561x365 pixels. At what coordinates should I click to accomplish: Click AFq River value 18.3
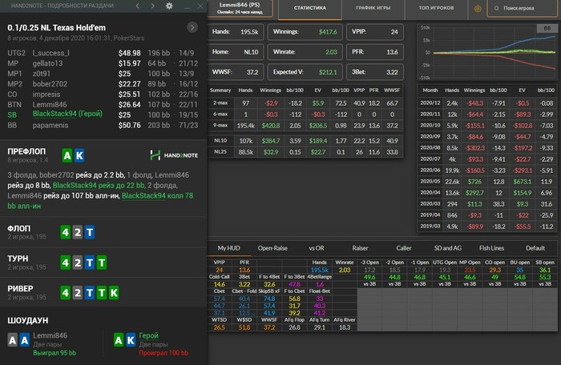click(x=345, y=327)
